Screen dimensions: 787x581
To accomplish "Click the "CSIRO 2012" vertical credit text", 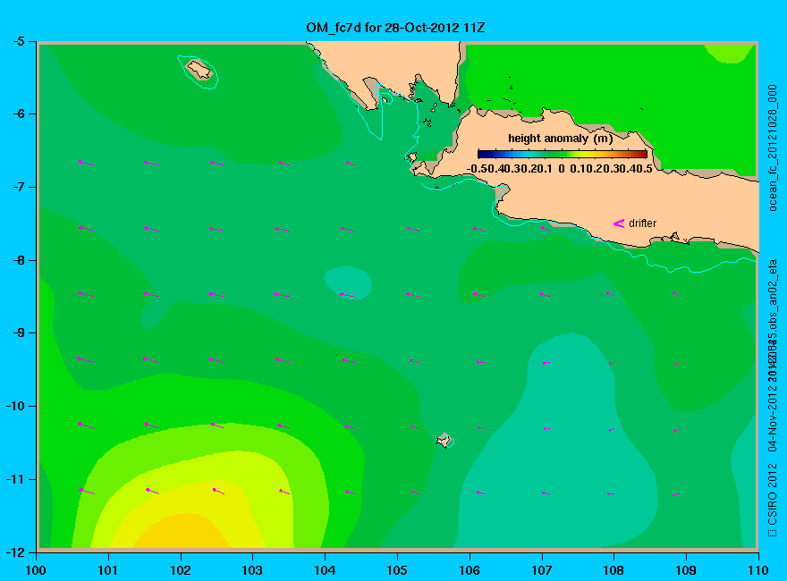I will [x=773, y=494].
